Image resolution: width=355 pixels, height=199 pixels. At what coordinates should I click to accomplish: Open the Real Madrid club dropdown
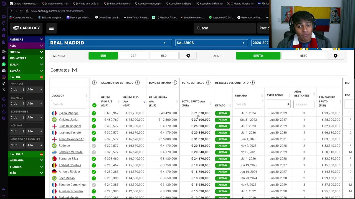coord(110,43)
